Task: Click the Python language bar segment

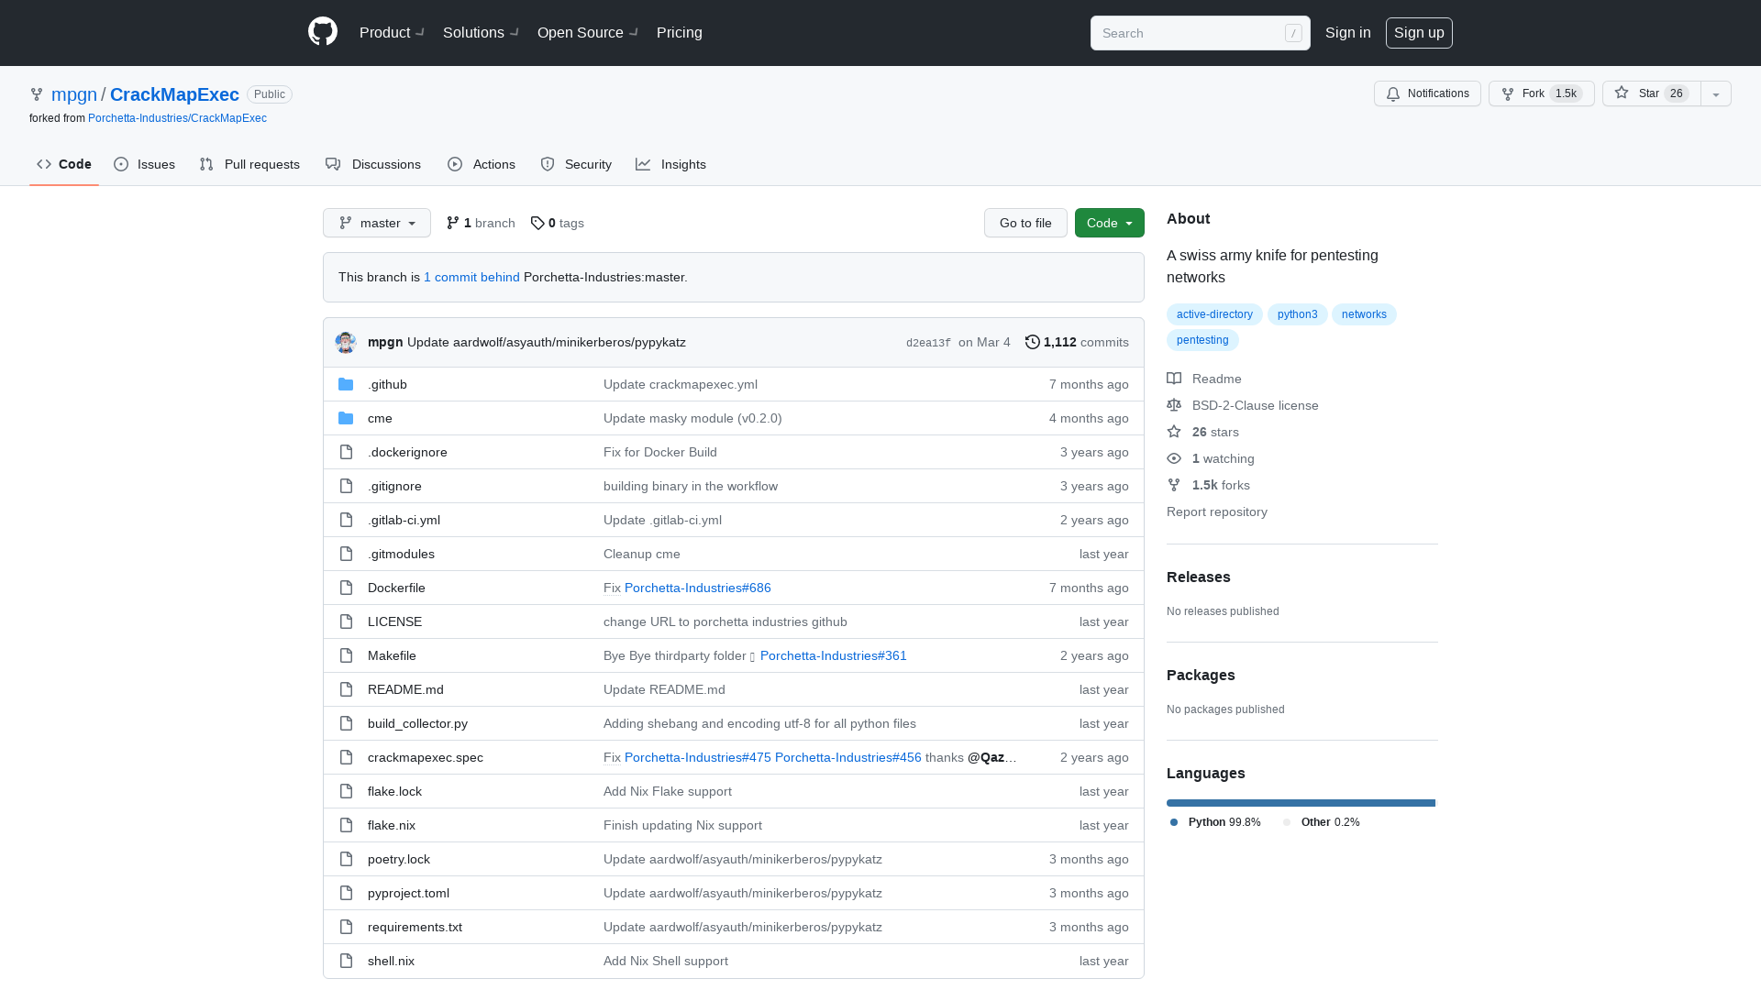Action: click(x=1301, y=803)
